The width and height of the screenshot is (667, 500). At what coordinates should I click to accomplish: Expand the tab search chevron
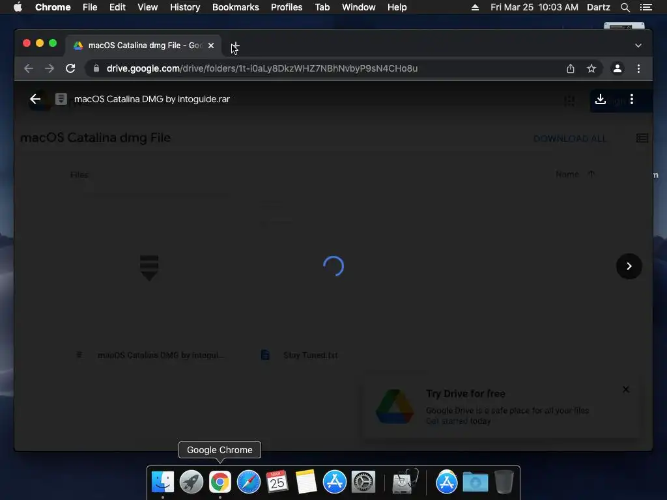click(638, 46)
